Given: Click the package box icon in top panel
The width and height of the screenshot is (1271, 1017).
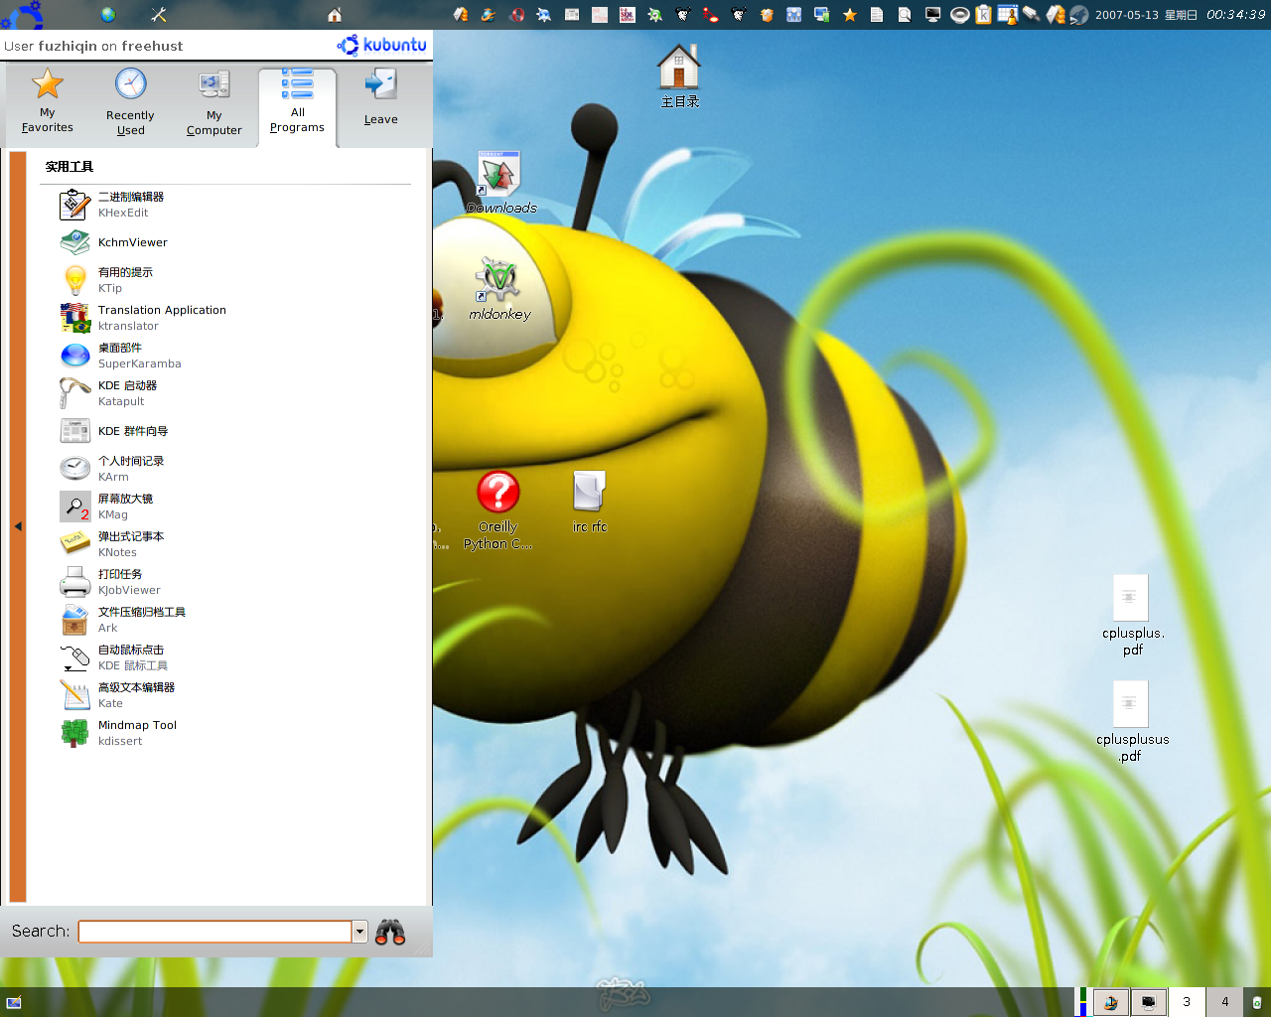Looking at the screenshot, I should [767, 15].
